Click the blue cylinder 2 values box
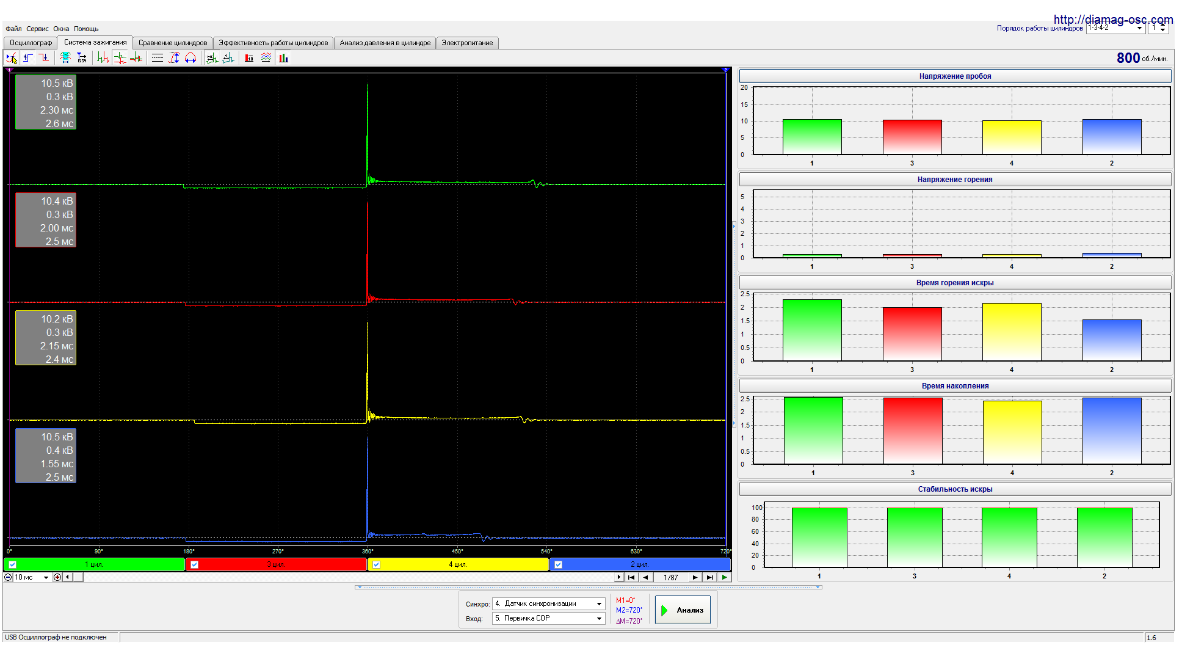Image resolution: width=1182 pixels, height=645 pixels. [x=46, y=456]
